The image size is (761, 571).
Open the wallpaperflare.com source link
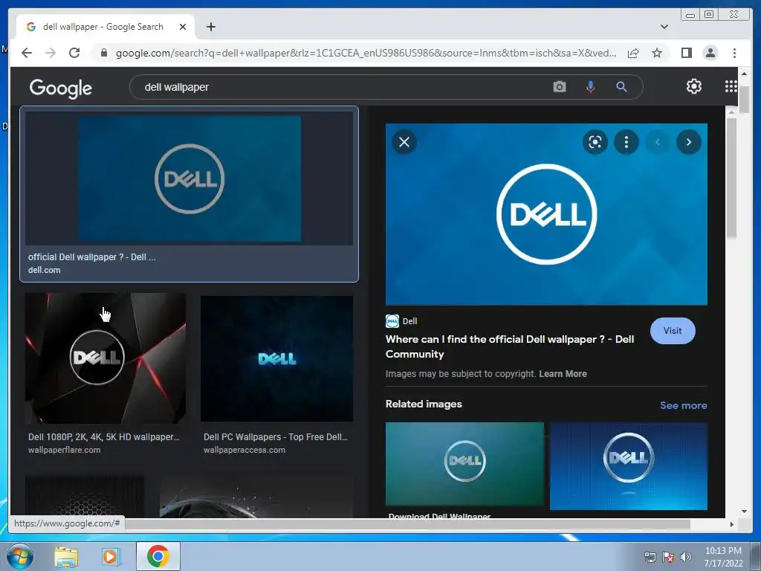64,450
